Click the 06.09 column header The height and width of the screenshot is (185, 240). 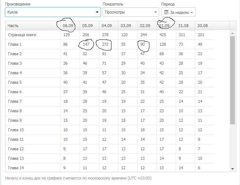pos(69,26)
